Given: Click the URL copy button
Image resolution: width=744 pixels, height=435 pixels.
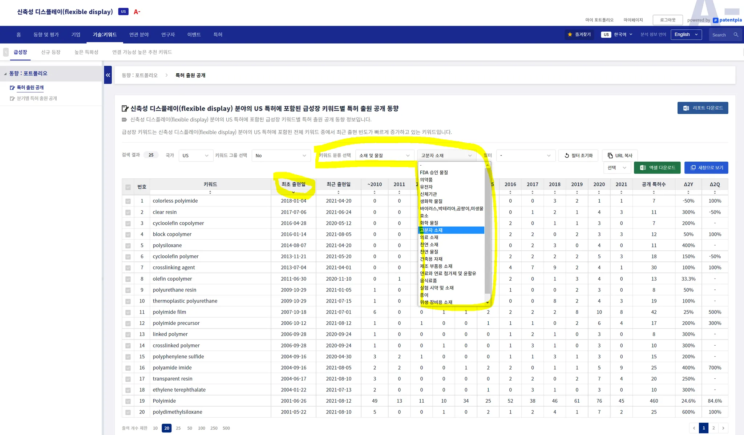Looking at the screenshot, I should point(620,155).
